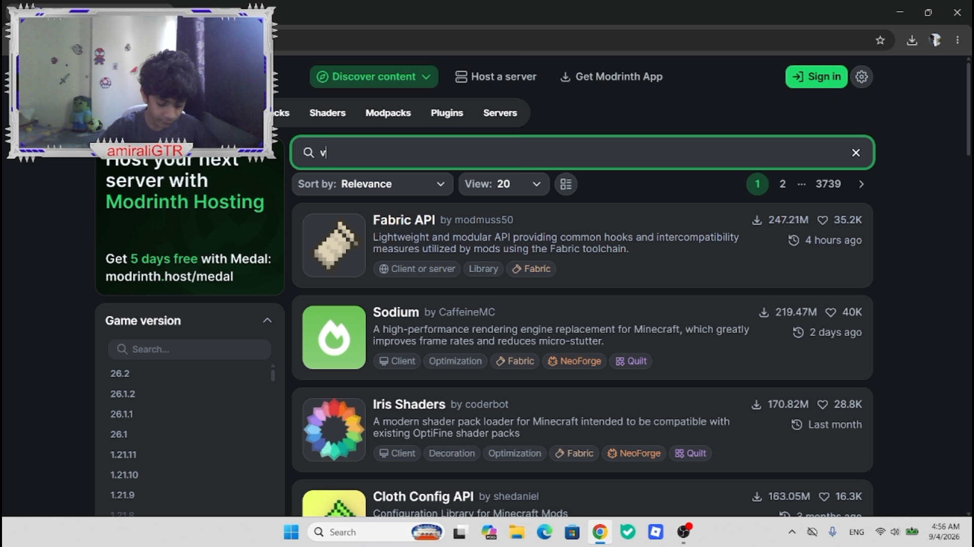The width and height of the screenshot is (974, 547).
Task: Open the Host a server link
Action: point(496,76)
